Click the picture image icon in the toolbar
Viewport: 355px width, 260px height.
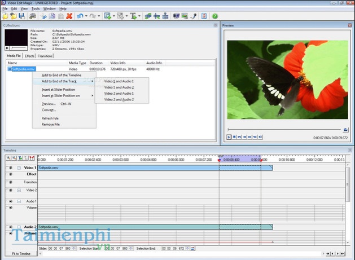pyautogui.click(x=185, y=16)
